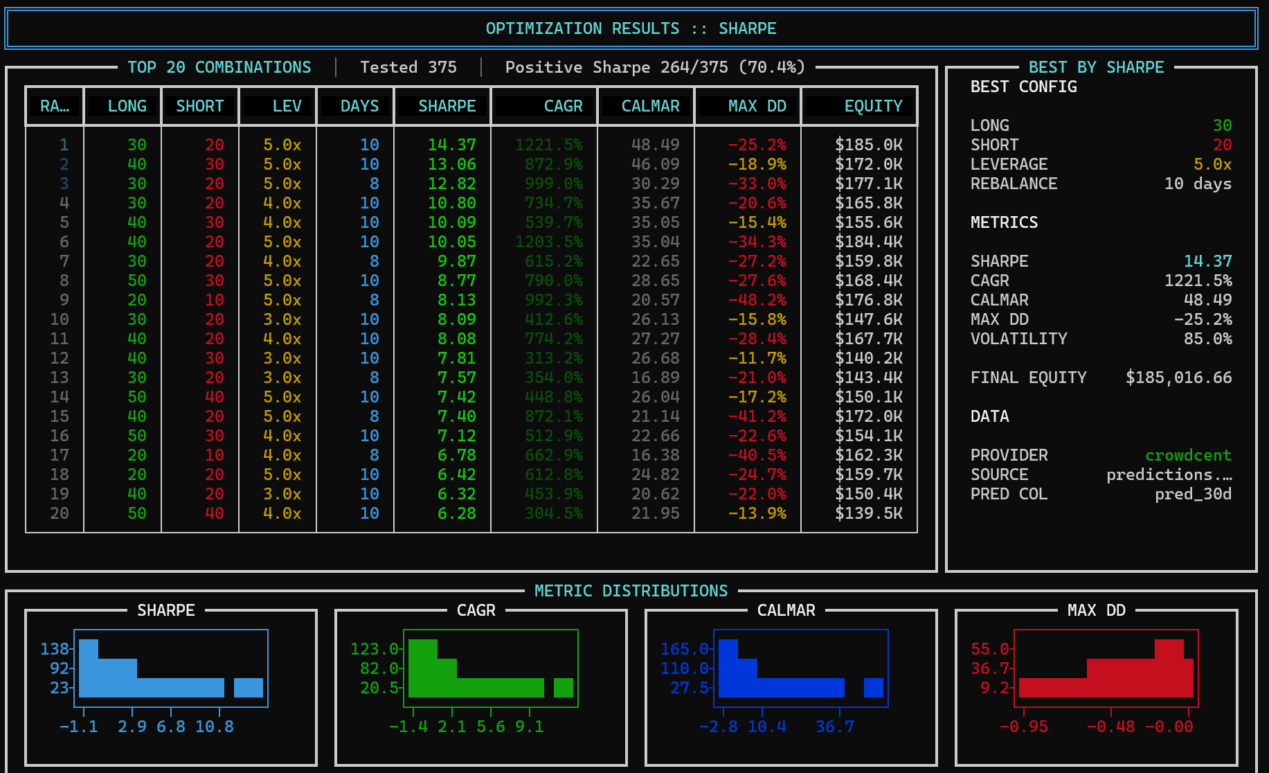
Task: Select the rank 1 row with Sharpe 14.37
Action: (x=451, y=145)
